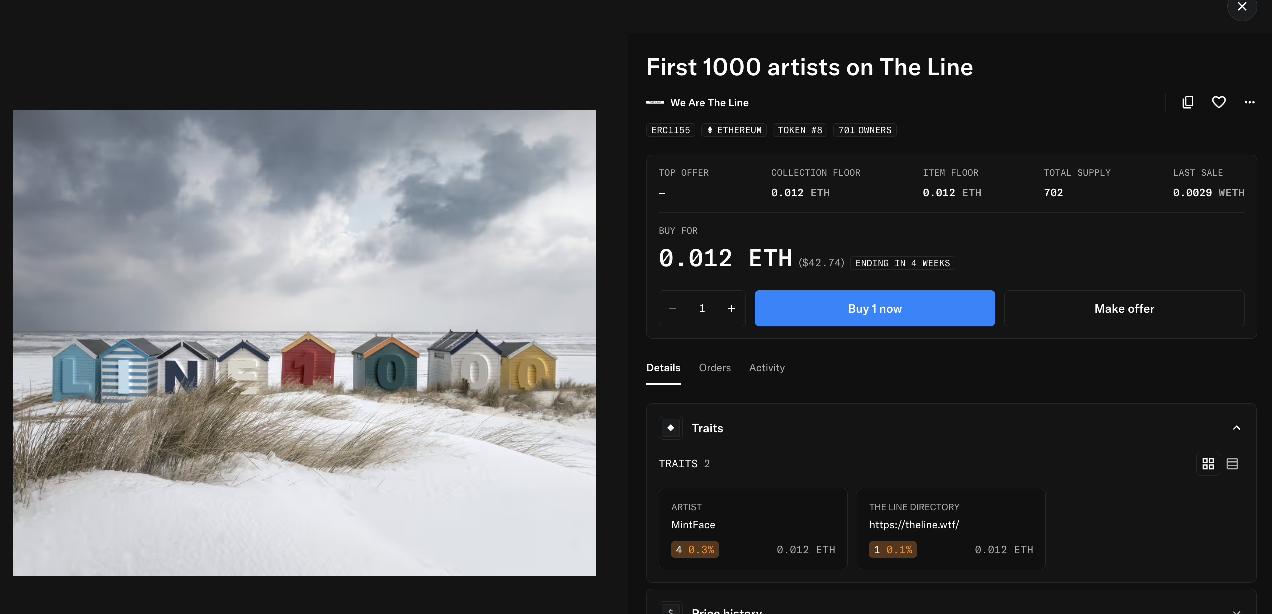
Task: Open the We Are The Line collection
Action: click(709, 103)
